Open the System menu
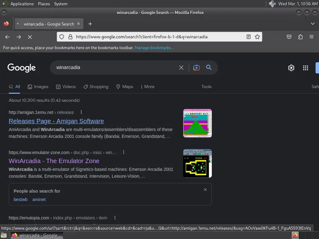The width and height of the screenshot is (319, 239). pos(61,4)
